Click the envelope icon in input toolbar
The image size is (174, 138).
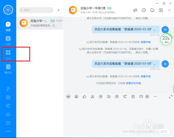click(141, 97)
